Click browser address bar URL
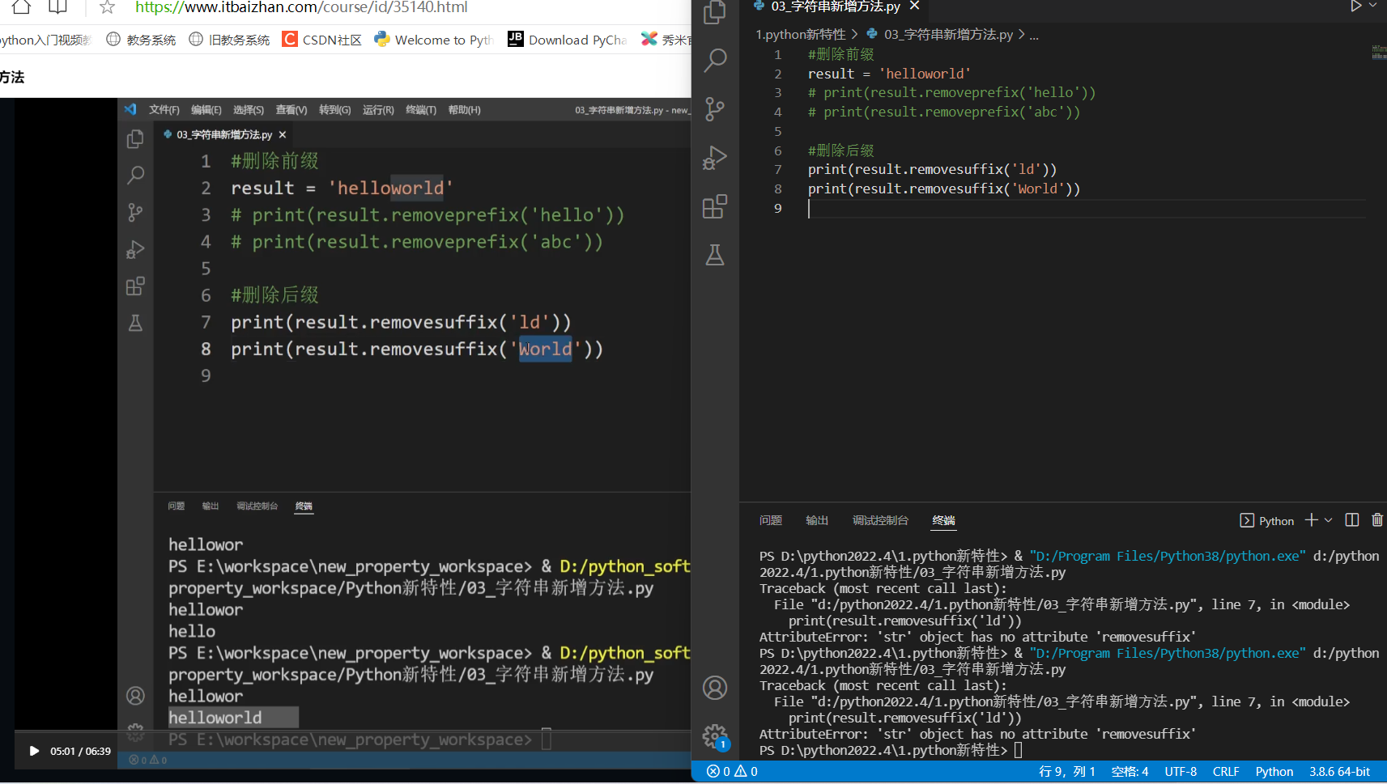The width and height of the screenshot is (1387, 784). pyautogui.click(x=301, y=7)
